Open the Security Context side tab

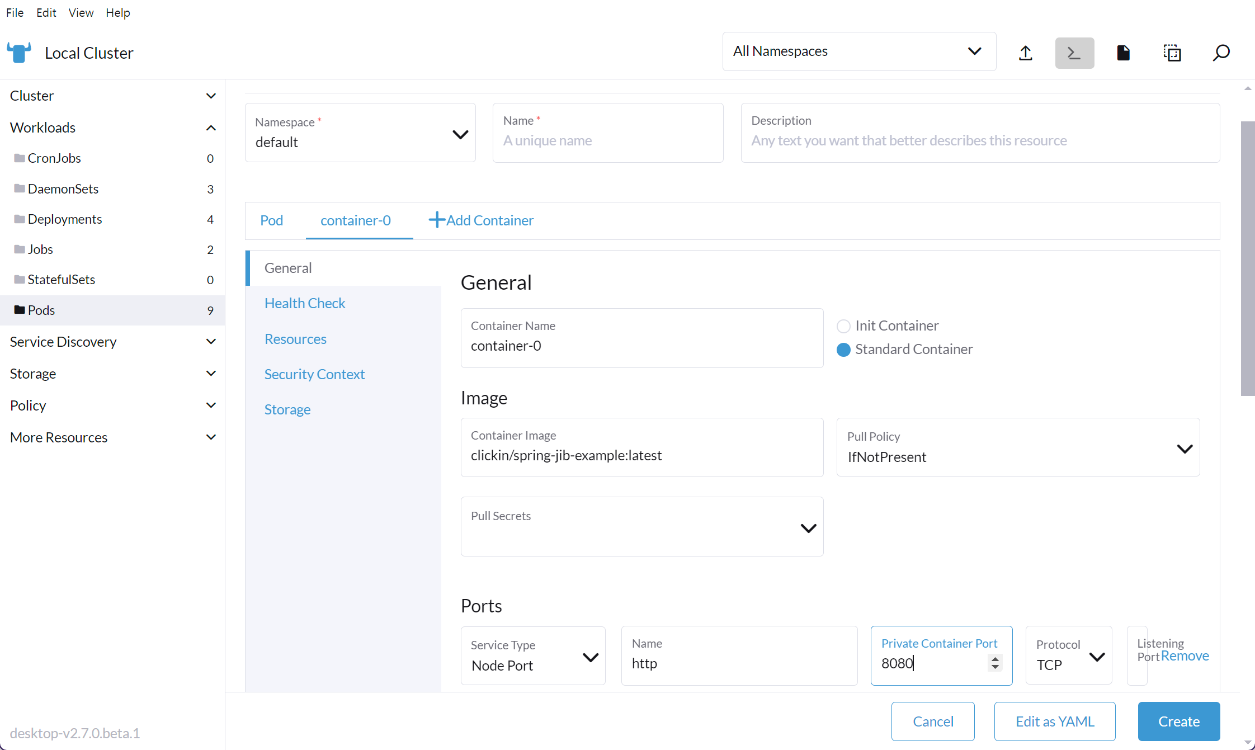click(x=343, y=374)
